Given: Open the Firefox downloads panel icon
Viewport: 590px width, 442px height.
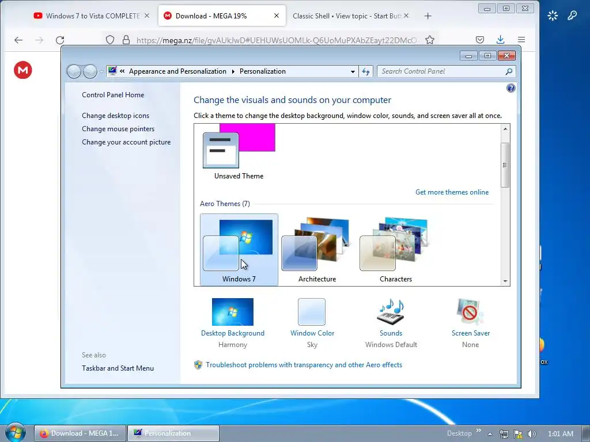Looking at the screenshot, I should [500, 40].
